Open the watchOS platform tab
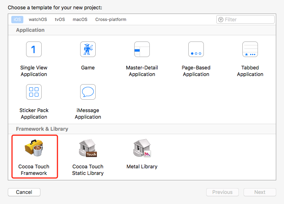Viewport: 284px width, 204px height. tap(38, 19)
